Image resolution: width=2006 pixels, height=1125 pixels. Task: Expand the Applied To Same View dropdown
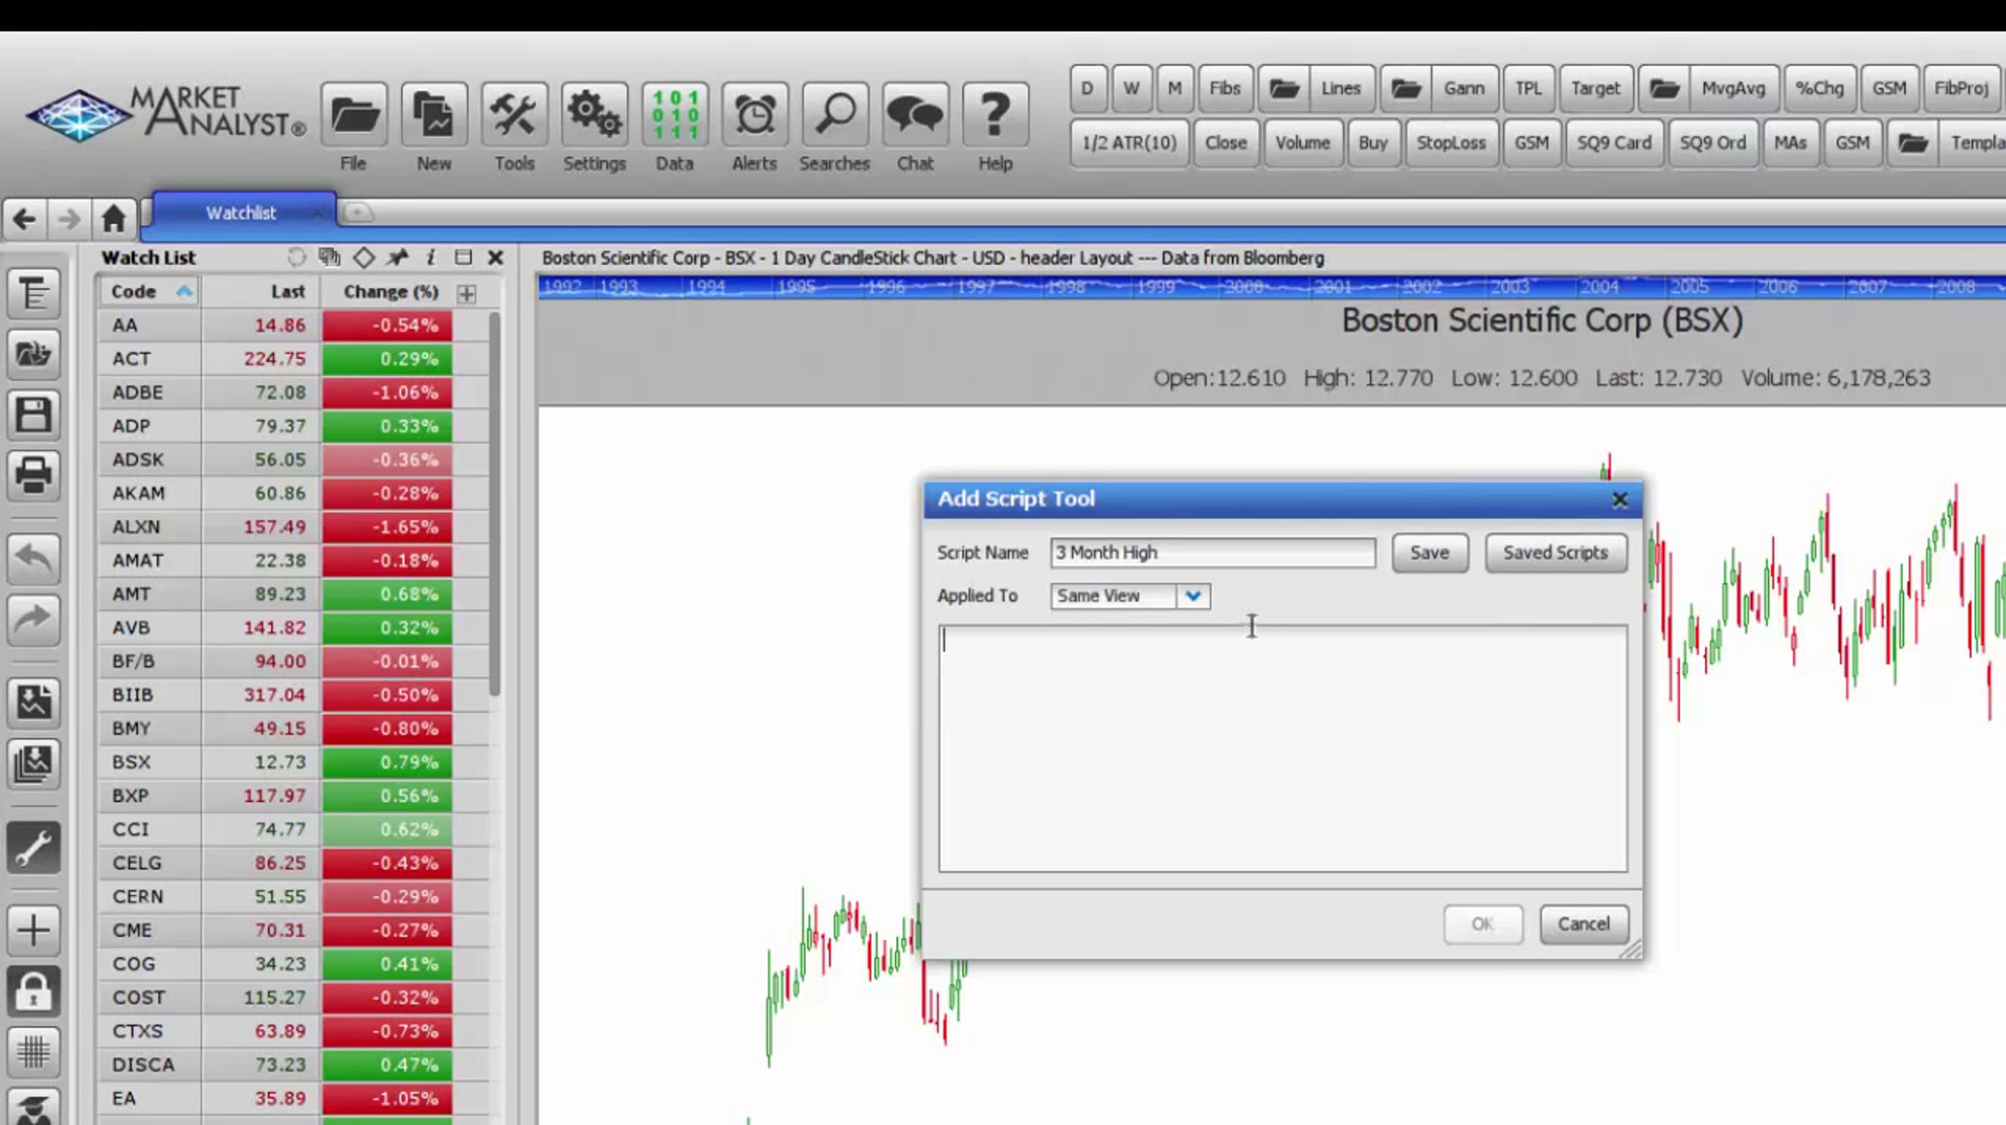click(1193, 596)
